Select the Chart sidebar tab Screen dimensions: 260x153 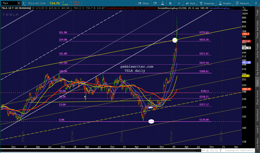(257, 83)
